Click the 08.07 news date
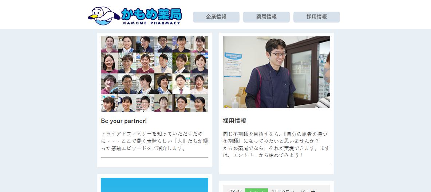This screenshot has height=192, width=431. [x=236, y=190]
